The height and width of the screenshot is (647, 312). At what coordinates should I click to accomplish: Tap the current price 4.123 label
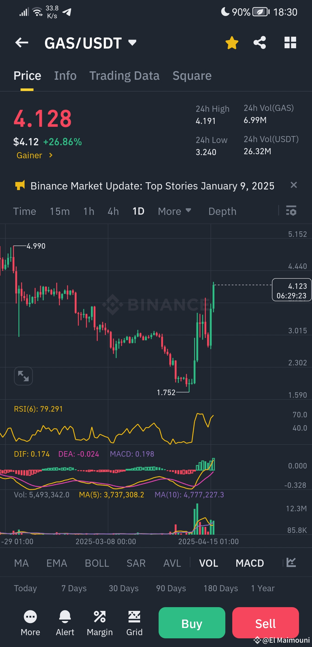tap(292, 290)
